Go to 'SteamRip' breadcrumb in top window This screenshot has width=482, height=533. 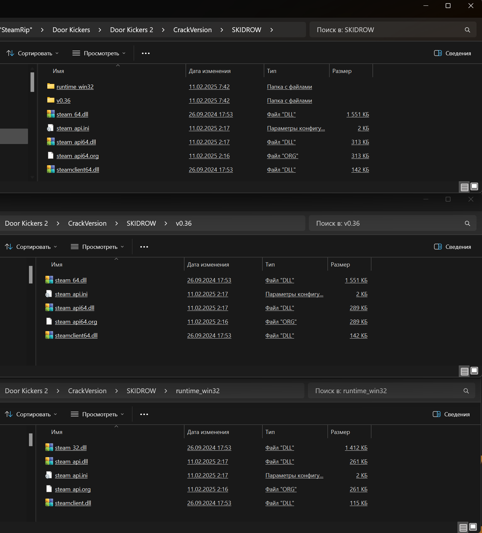[16, 30]
